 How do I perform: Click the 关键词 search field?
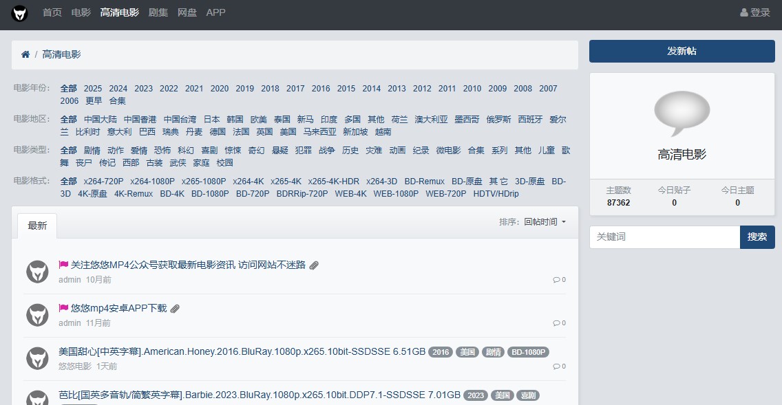pyautogui.click(x=664, y=237)
